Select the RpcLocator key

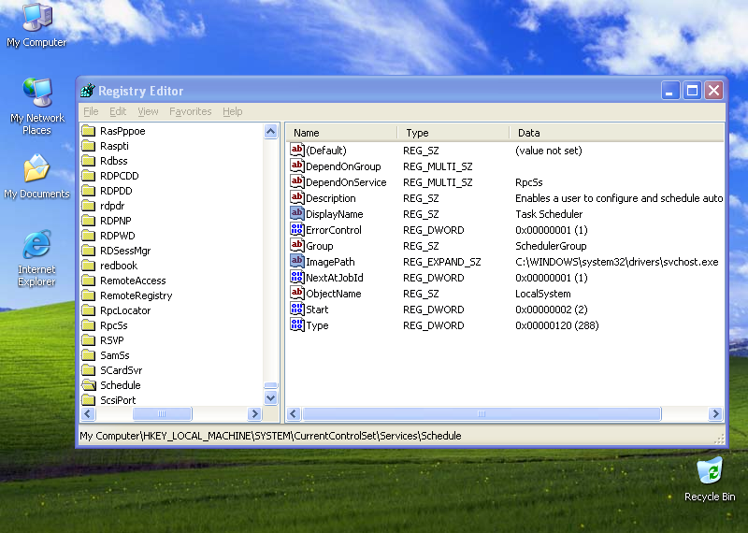125,310
